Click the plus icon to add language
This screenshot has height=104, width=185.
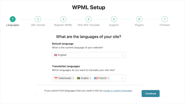pos(122,78)
